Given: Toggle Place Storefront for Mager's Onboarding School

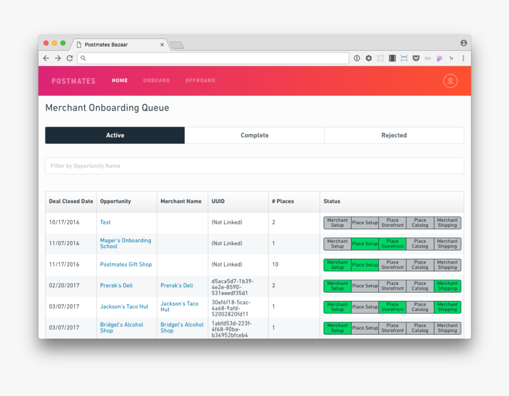Looking at the screenshot, I should 392,244.
